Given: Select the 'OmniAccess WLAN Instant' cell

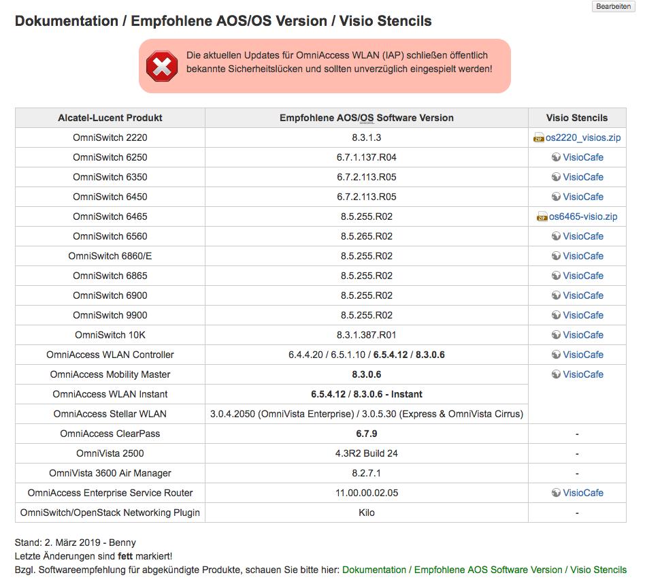Looking at the screenshot, I should 110,394.
